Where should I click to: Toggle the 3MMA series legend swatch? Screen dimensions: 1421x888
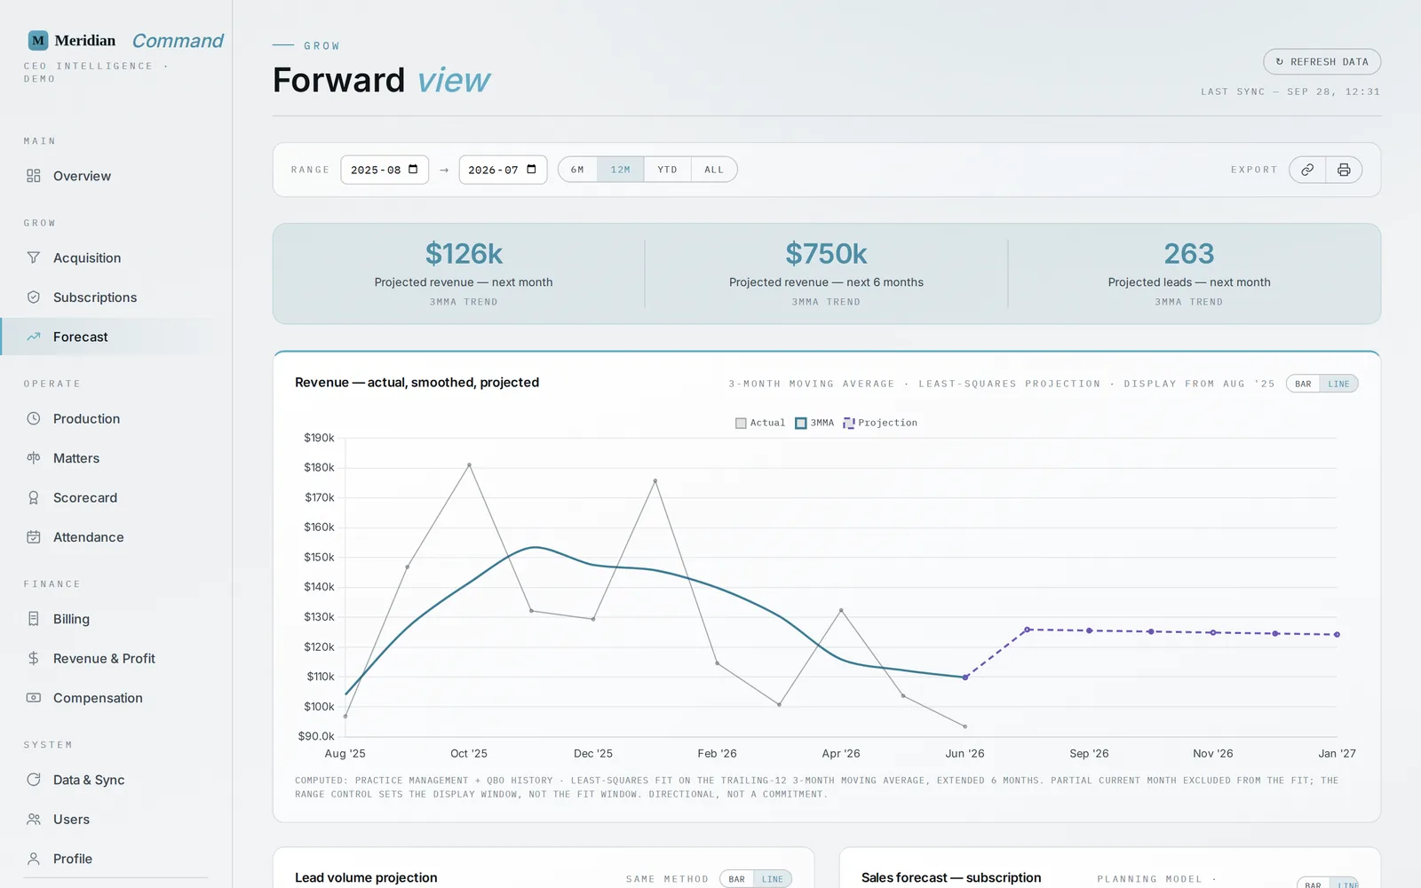(801, 423)
